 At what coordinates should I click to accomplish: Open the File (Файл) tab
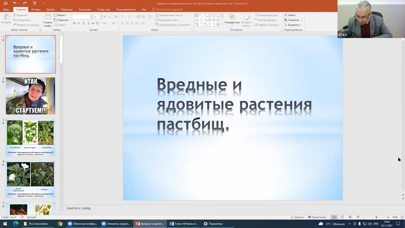[6, 9]
